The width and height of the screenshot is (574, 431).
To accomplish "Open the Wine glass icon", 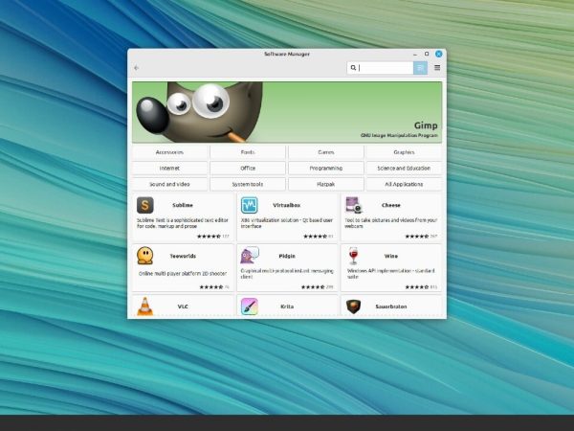I will point(354,256).
